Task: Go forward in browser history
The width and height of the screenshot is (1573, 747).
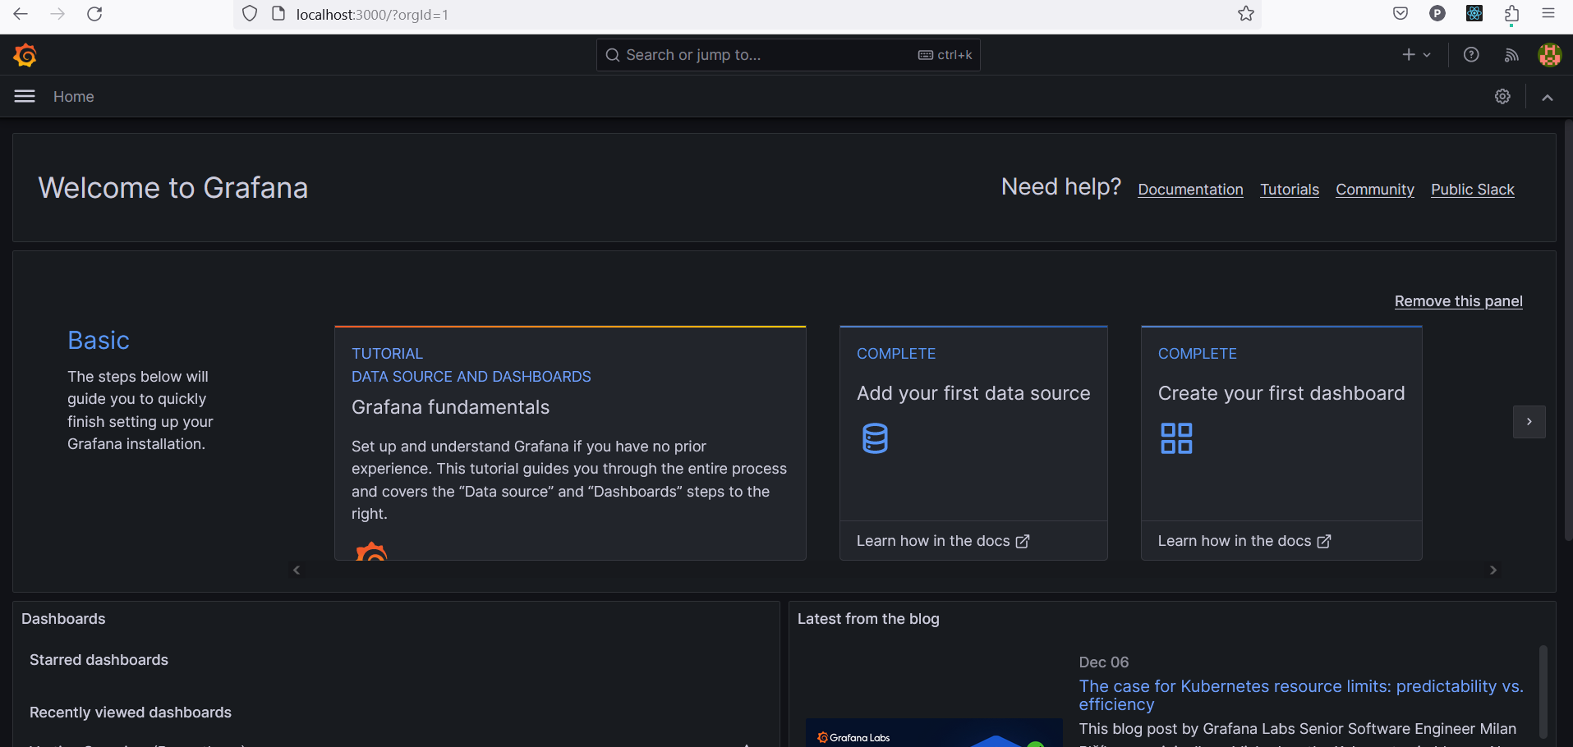Action: coord(57,14)
